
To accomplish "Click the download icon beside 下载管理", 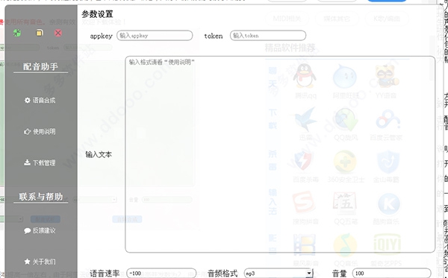I will (27, 162).
